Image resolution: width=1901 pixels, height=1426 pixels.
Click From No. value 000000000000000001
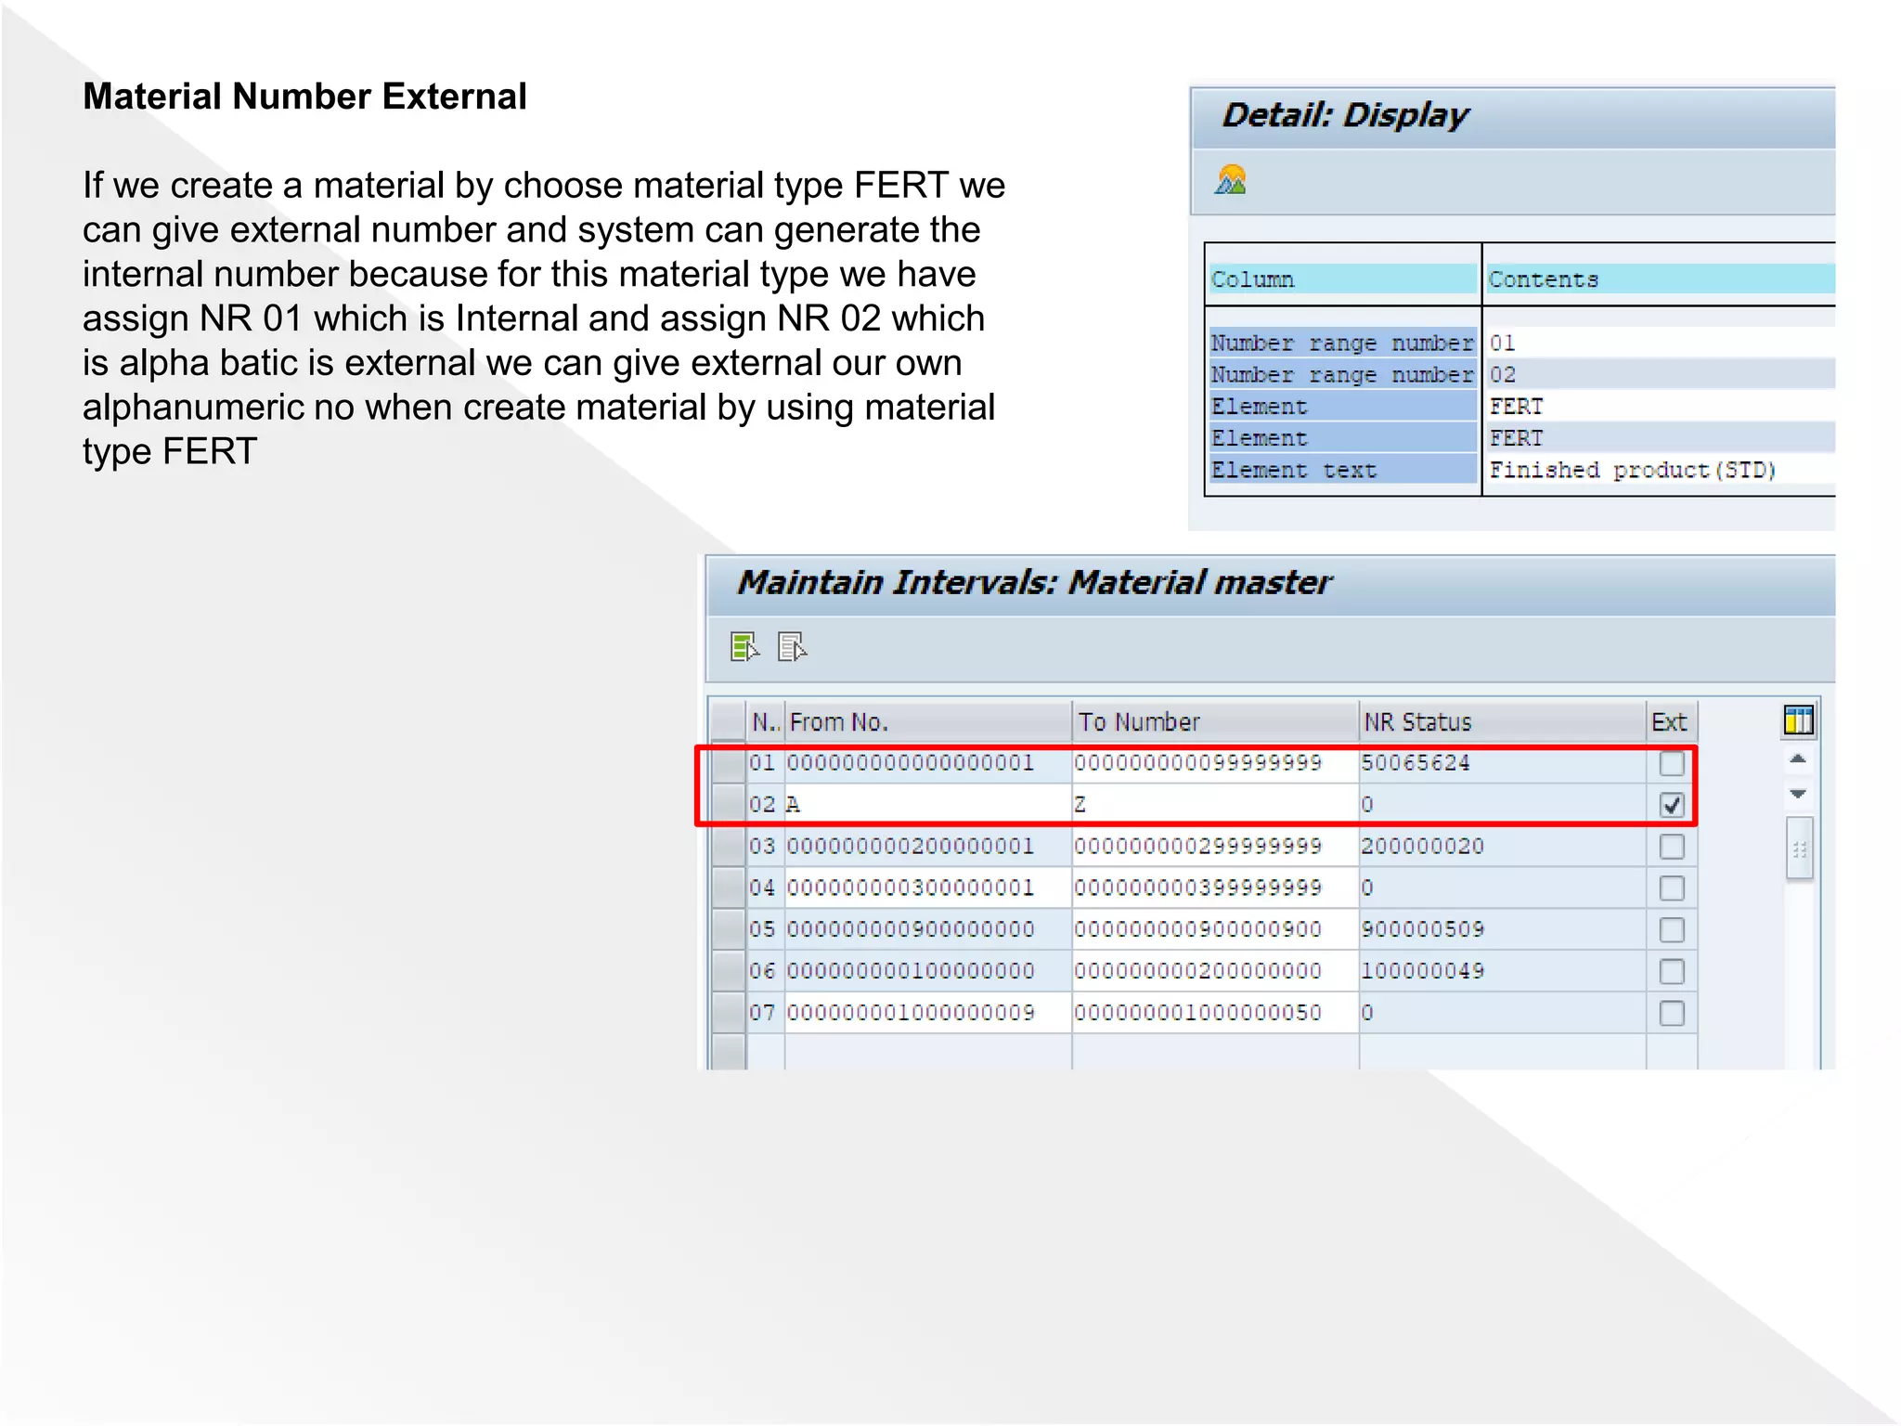911,763
